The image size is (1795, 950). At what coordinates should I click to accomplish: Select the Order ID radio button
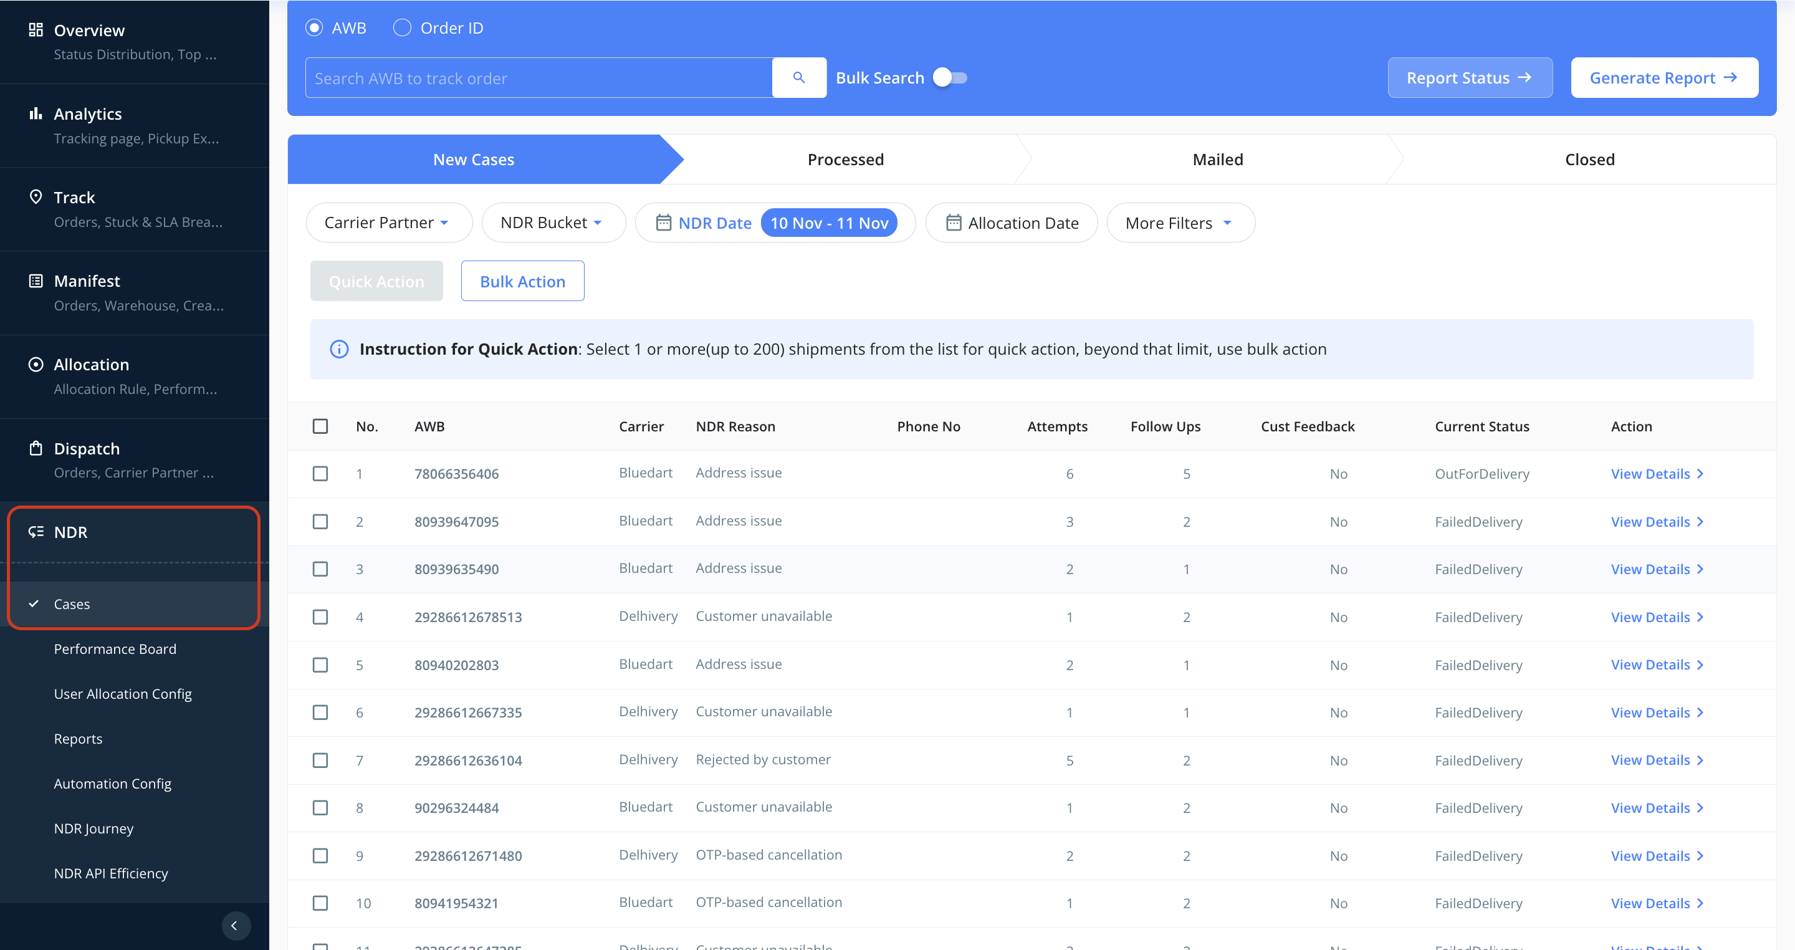point(402,28)
